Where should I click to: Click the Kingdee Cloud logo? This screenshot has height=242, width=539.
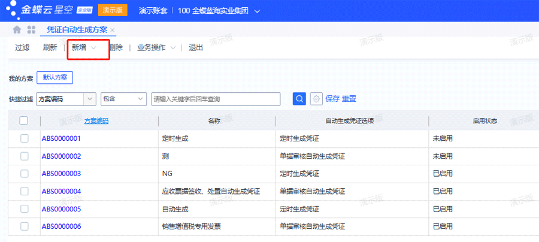[49, 10]
